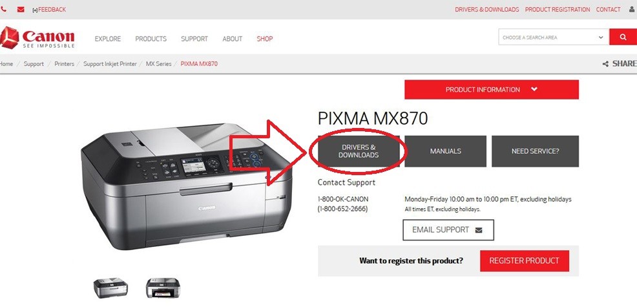Click the Register Product button

point(524,260)
